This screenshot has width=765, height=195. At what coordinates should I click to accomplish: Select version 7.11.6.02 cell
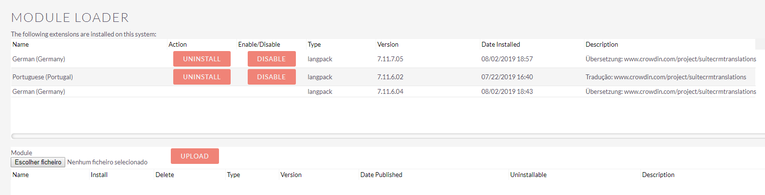(390, 77)
